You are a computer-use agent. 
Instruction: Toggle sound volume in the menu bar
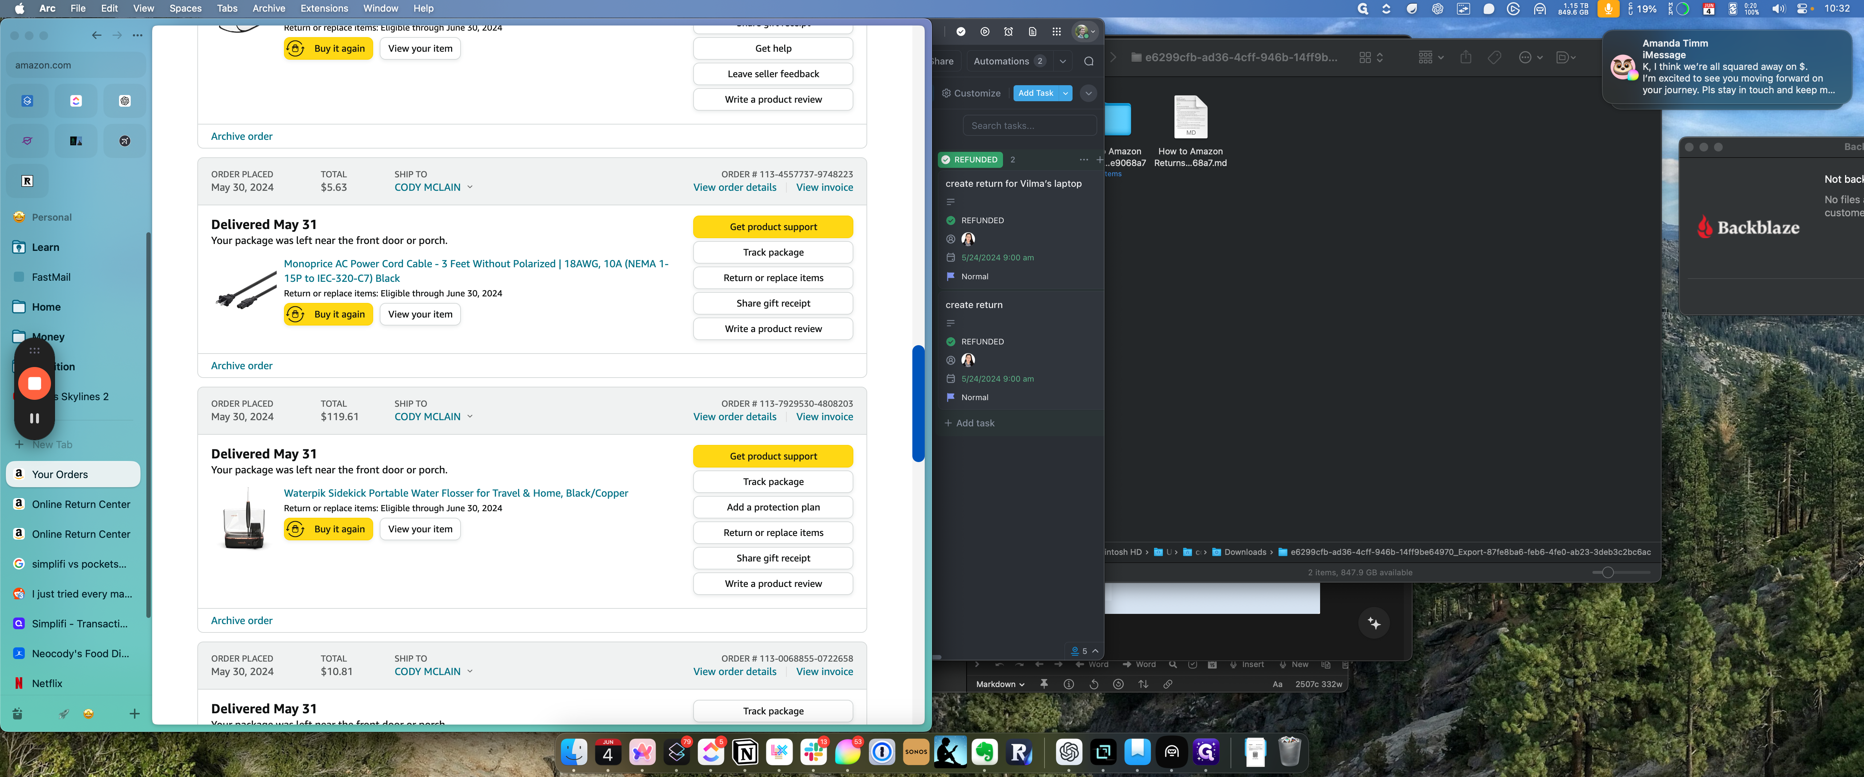[1778, 9]
